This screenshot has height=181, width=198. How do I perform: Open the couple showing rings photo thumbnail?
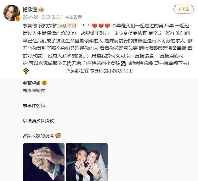pos(87,162)
